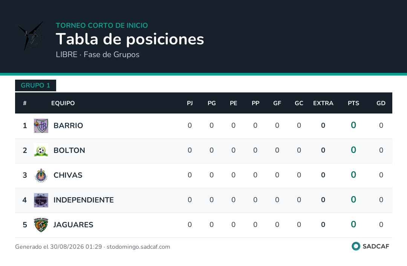Click the Tabla de posiciones title
The width and height of the screenshot is (407, 266).
[130, 39]
